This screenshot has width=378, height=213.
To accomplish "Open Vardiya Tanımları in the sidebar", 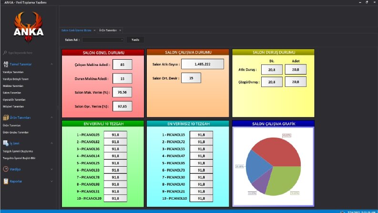I will 13,72.
